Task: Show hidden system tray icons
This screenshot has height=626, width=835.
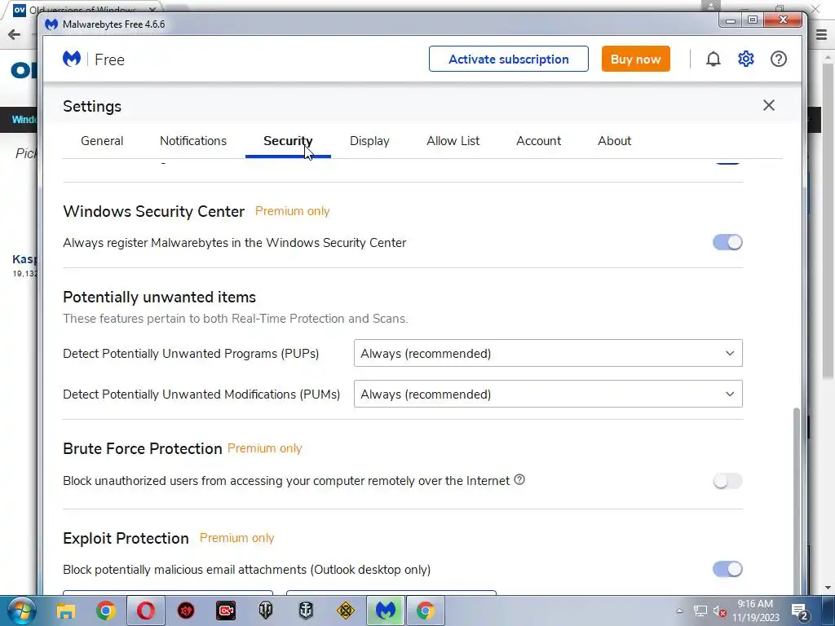Action: click(x=679, y=611)
